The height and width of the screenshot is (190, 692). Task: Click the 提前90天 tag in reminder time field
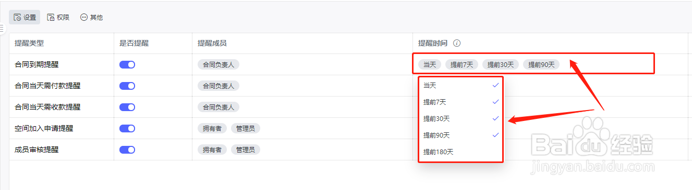[x=541, y=64]
